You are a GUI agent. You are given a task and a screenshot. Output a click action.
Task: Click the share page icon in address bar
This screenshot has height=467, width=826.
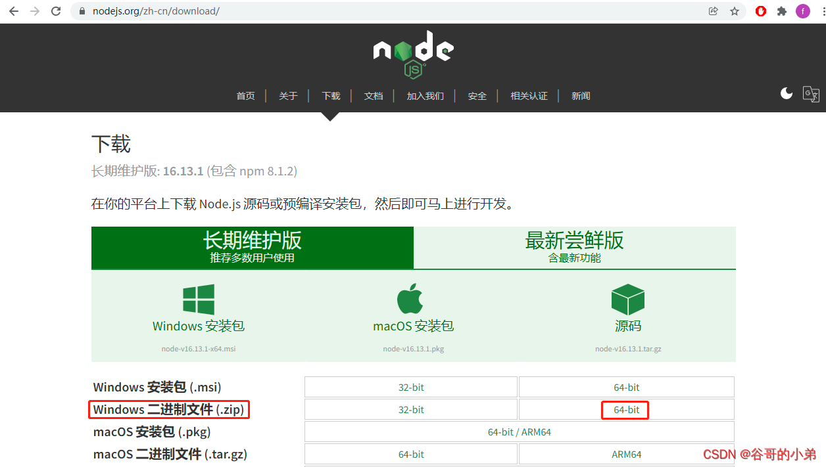713,11
